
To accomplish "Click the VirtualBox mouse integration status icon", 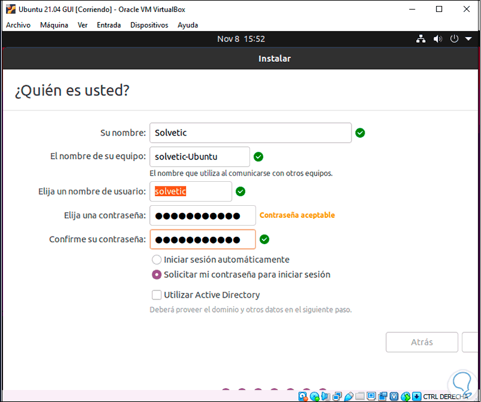I will 405,397.
